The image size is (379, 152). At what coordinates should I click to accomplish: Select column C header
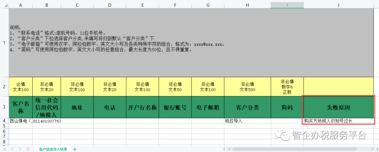(77, 5)
